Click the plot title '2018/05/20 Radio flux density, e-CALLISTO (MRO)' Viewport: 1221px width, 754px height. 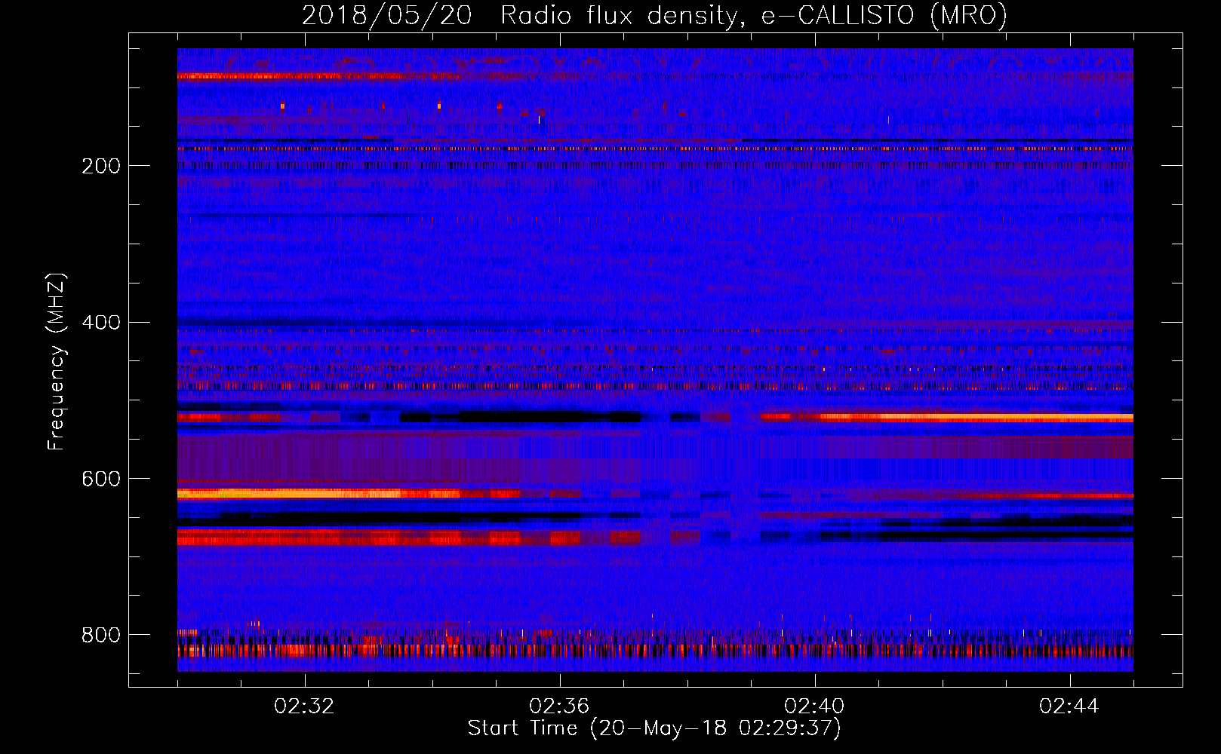[x=654, y=15]
